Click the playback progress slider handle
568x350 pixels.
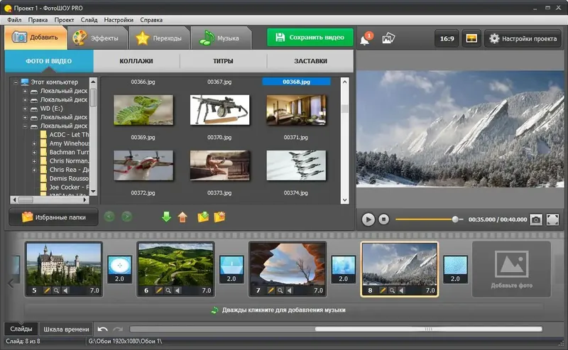[455, 219]
